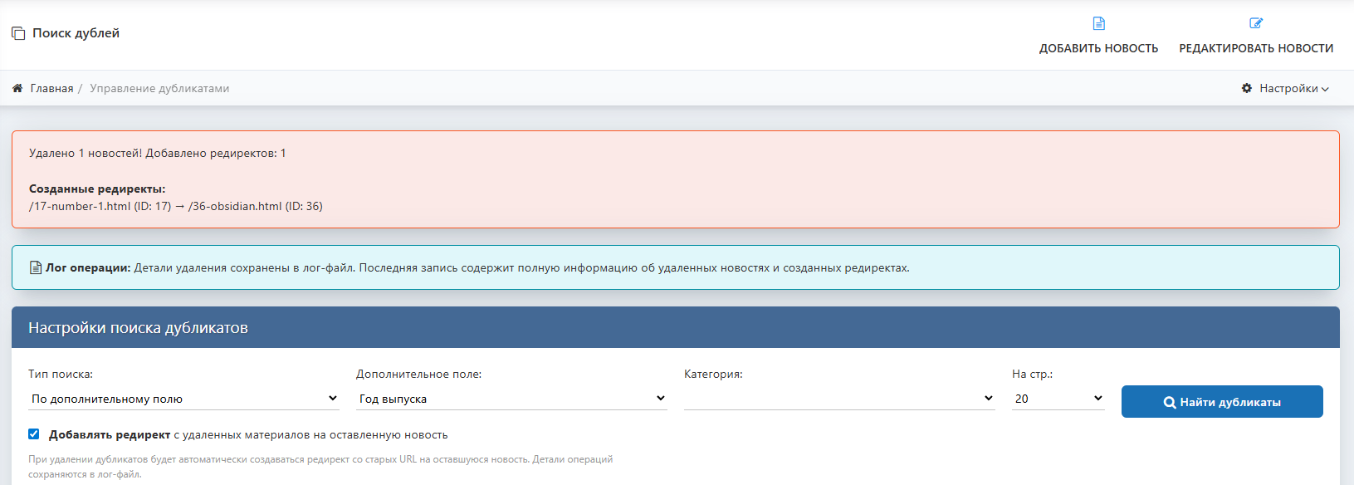This screenshot has height=485, width=1354.
Task: Open the Категория dropdown list
Action: pyautogui.click(x=839, y=399)
